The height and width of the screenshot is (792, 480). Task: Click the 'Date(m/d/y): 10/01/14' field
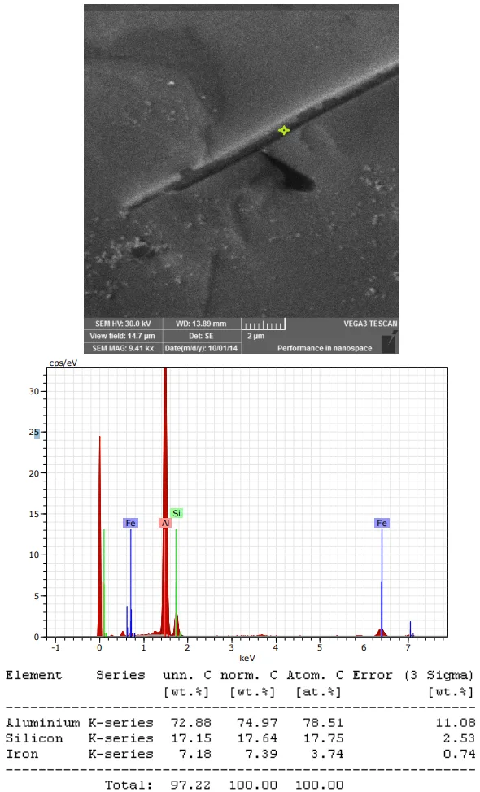click(x=201, y=348)
